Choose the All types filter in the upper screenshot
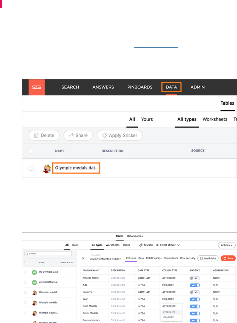 pos(187,119)
